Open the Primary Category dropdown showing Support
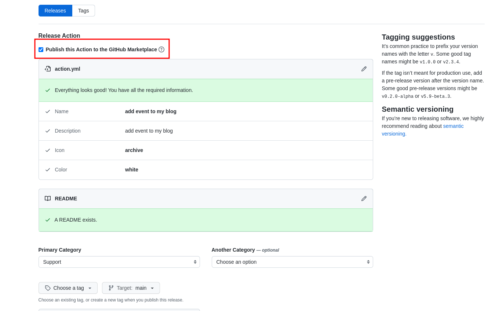488x311 pixels. click(x=119, y=262)
